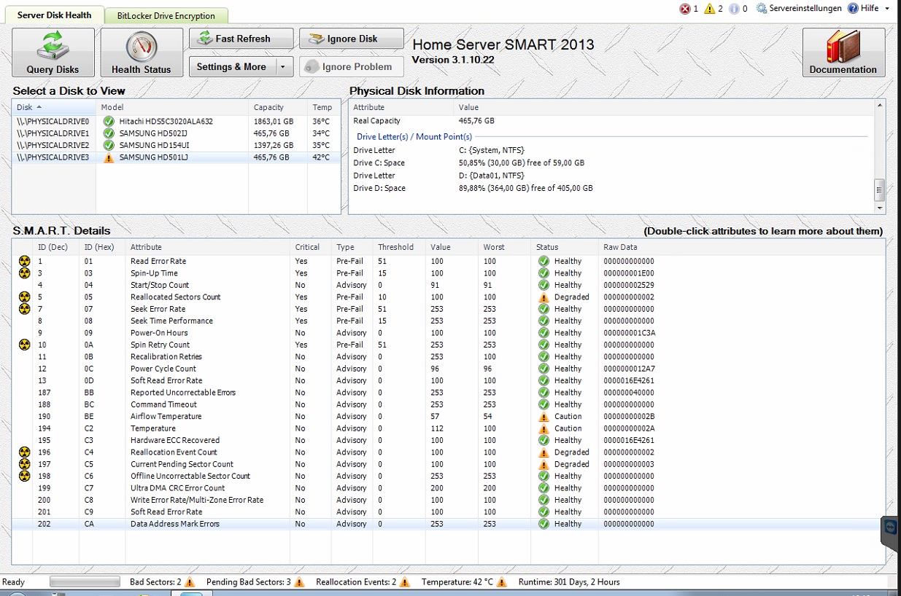Click the Ignore Problem button

351,66
